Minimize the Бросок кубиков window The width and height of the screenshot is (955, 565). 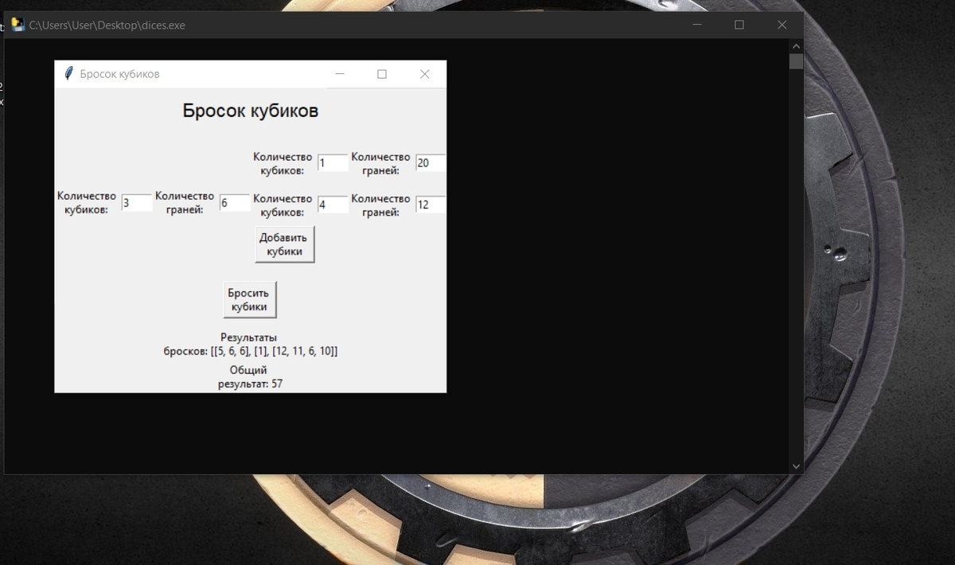coord(340,74)
